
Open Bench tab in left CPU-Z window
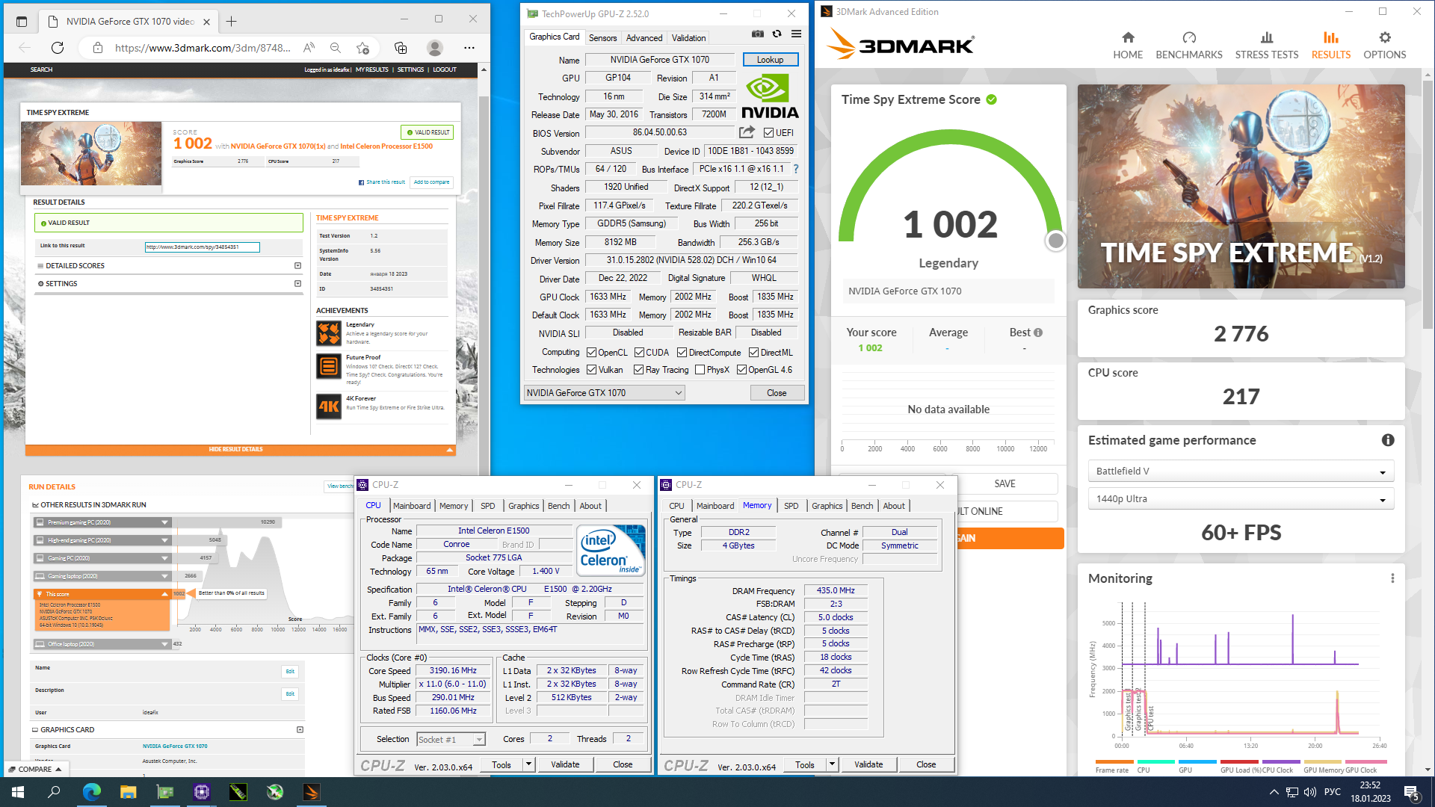[558, 506]
